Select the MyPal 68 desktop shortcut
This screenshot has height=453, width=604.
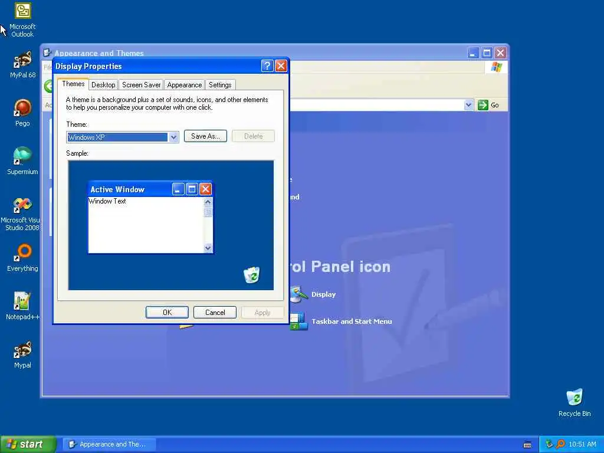[22, 64]
